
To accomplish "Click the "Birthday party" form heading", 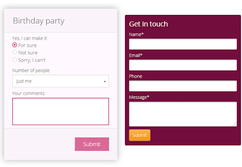I will (x=38, y=21).
